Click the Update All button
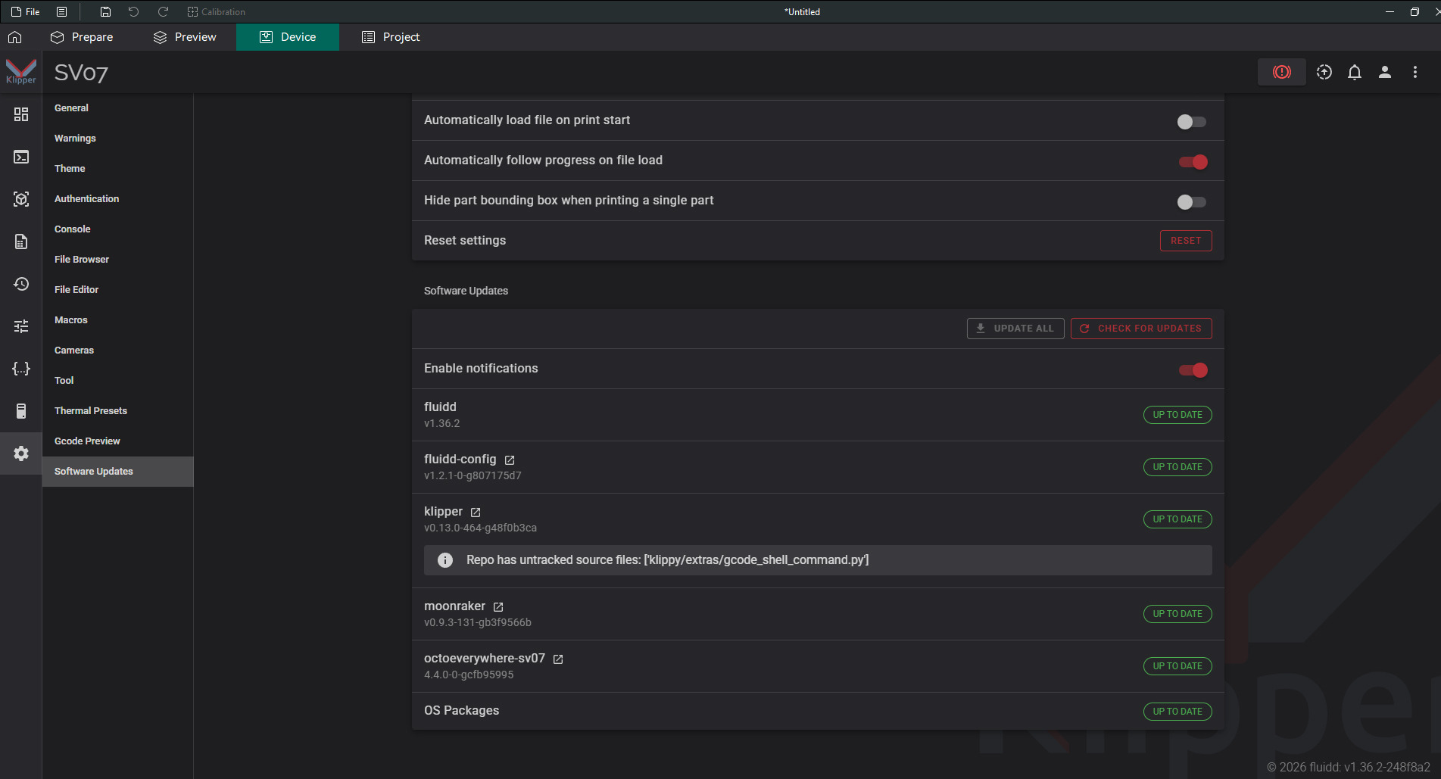Image resolution: width=1441 pixels, height=779 pixels. (1015, 329)
